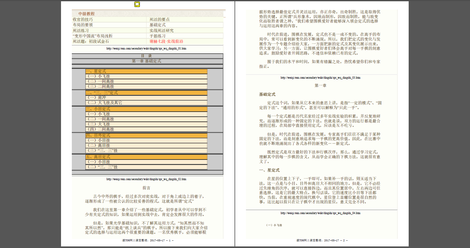Select the 四、目外定式 heading

click(146, 135)
